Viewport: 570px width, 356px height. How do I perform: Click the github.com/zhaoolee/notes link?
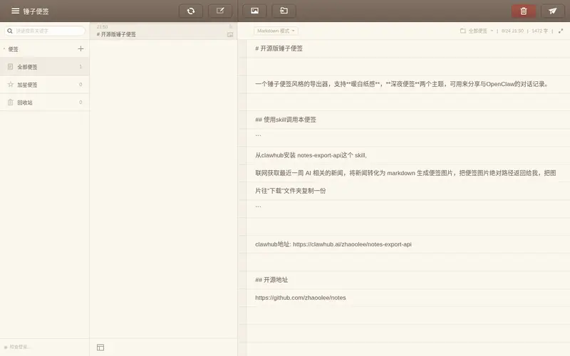[x=300, y=298]
